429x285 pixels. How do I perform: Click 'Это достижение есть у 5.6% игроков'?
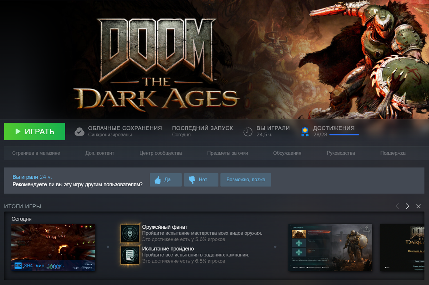[184, 239]
